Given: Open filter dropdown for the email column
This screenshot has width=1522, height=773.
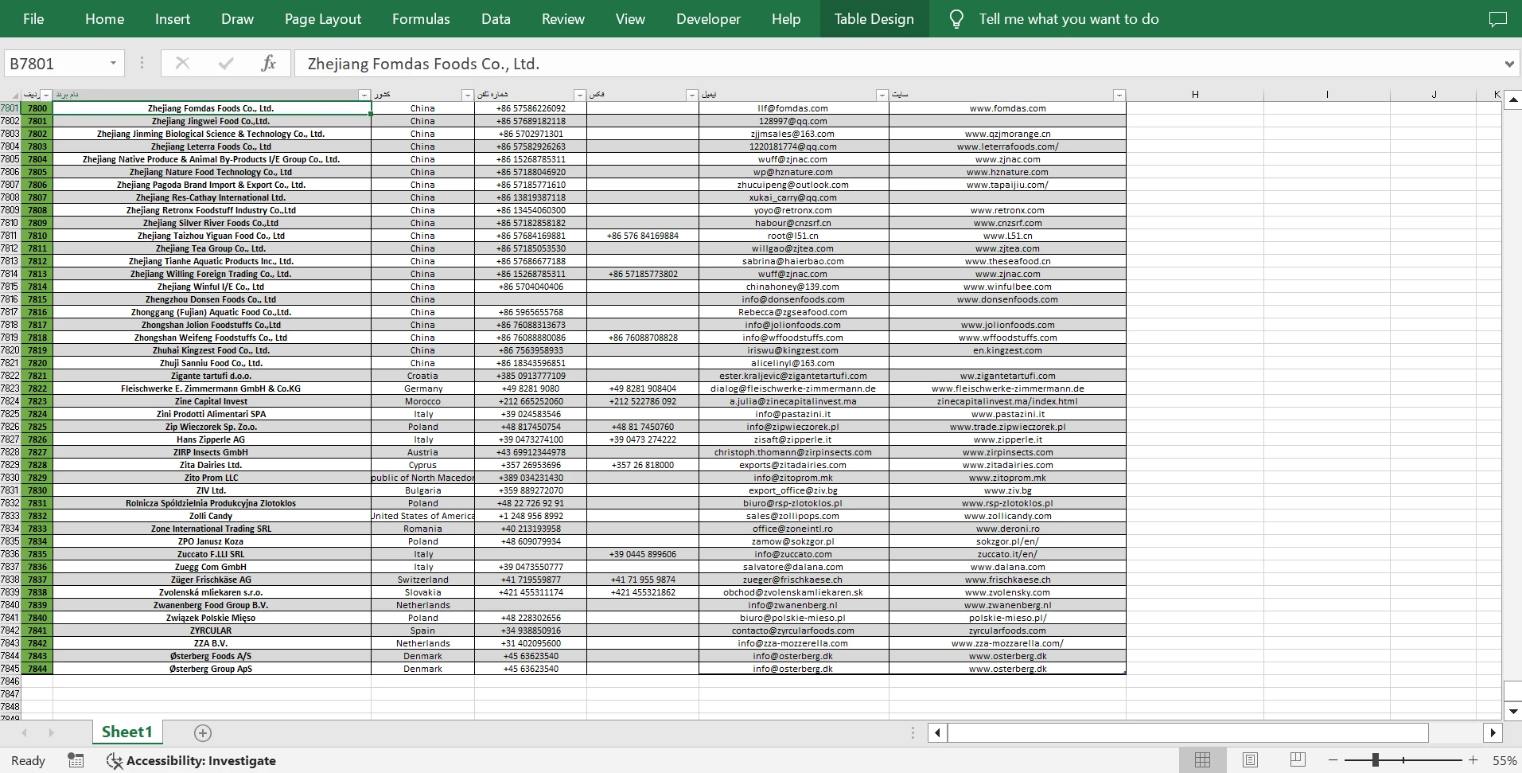Looking at the screenshot, I should 882,95.
